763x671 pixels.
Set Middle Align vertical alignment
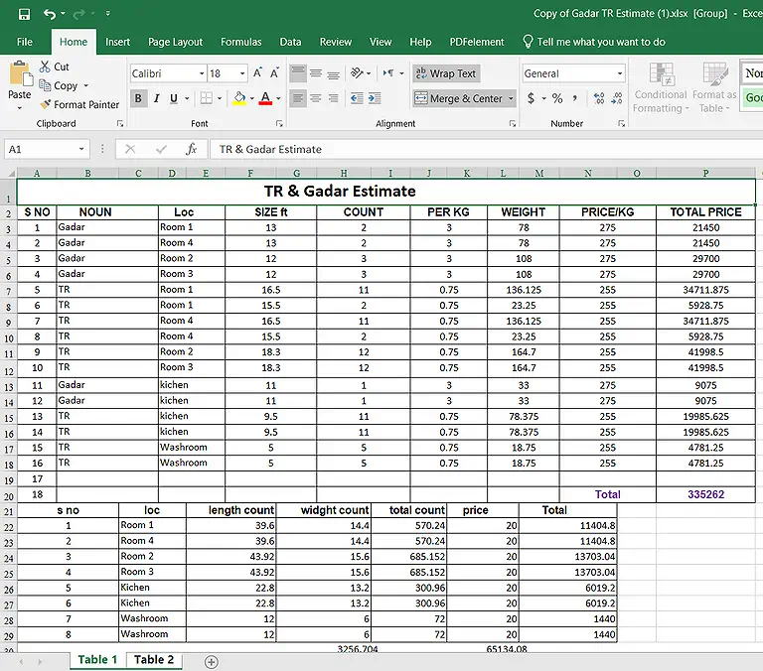[x=316, y=73]
